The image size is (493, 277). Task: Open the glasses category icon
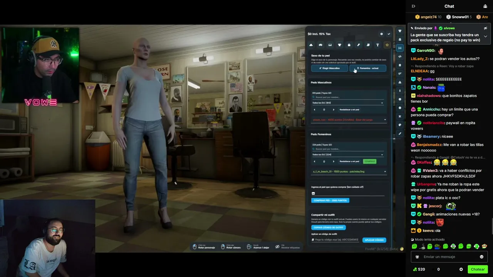click(330, 45)
